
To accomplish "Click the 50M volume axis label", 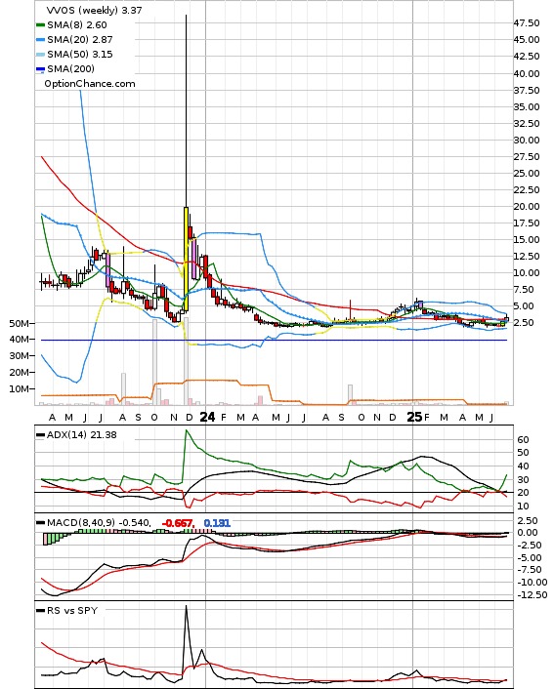I will (x=19, y=323).
